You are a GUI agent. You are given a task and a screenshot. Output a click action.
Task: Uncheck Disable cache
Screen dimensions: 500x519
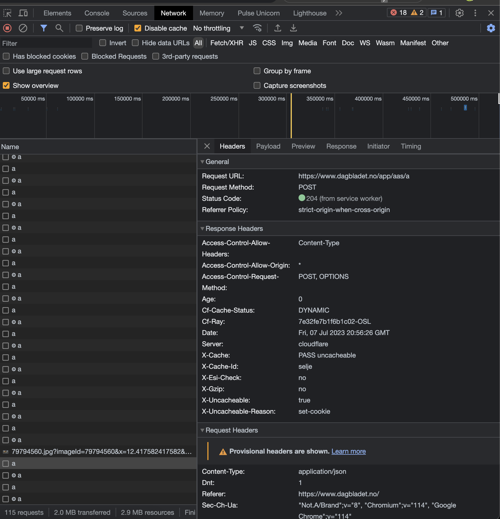138,28
